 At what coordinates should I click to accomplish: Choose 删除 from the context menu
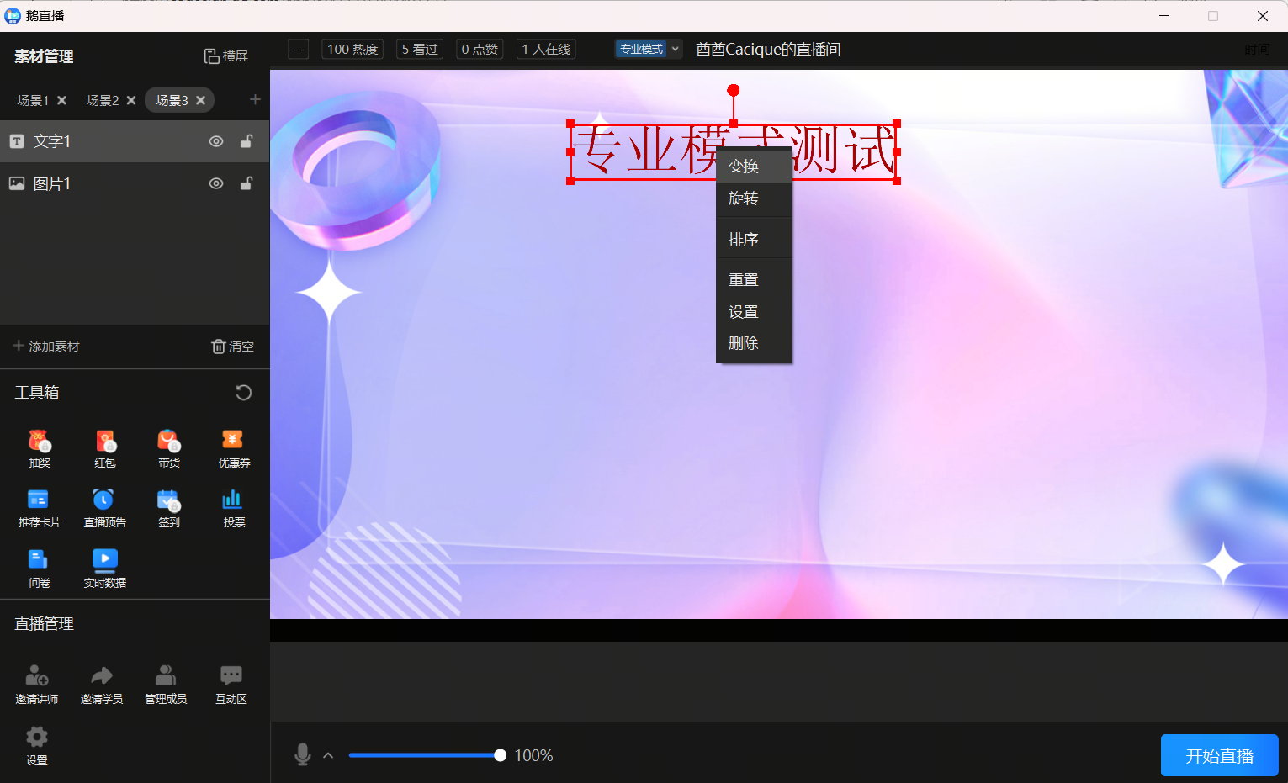point(743,343)
